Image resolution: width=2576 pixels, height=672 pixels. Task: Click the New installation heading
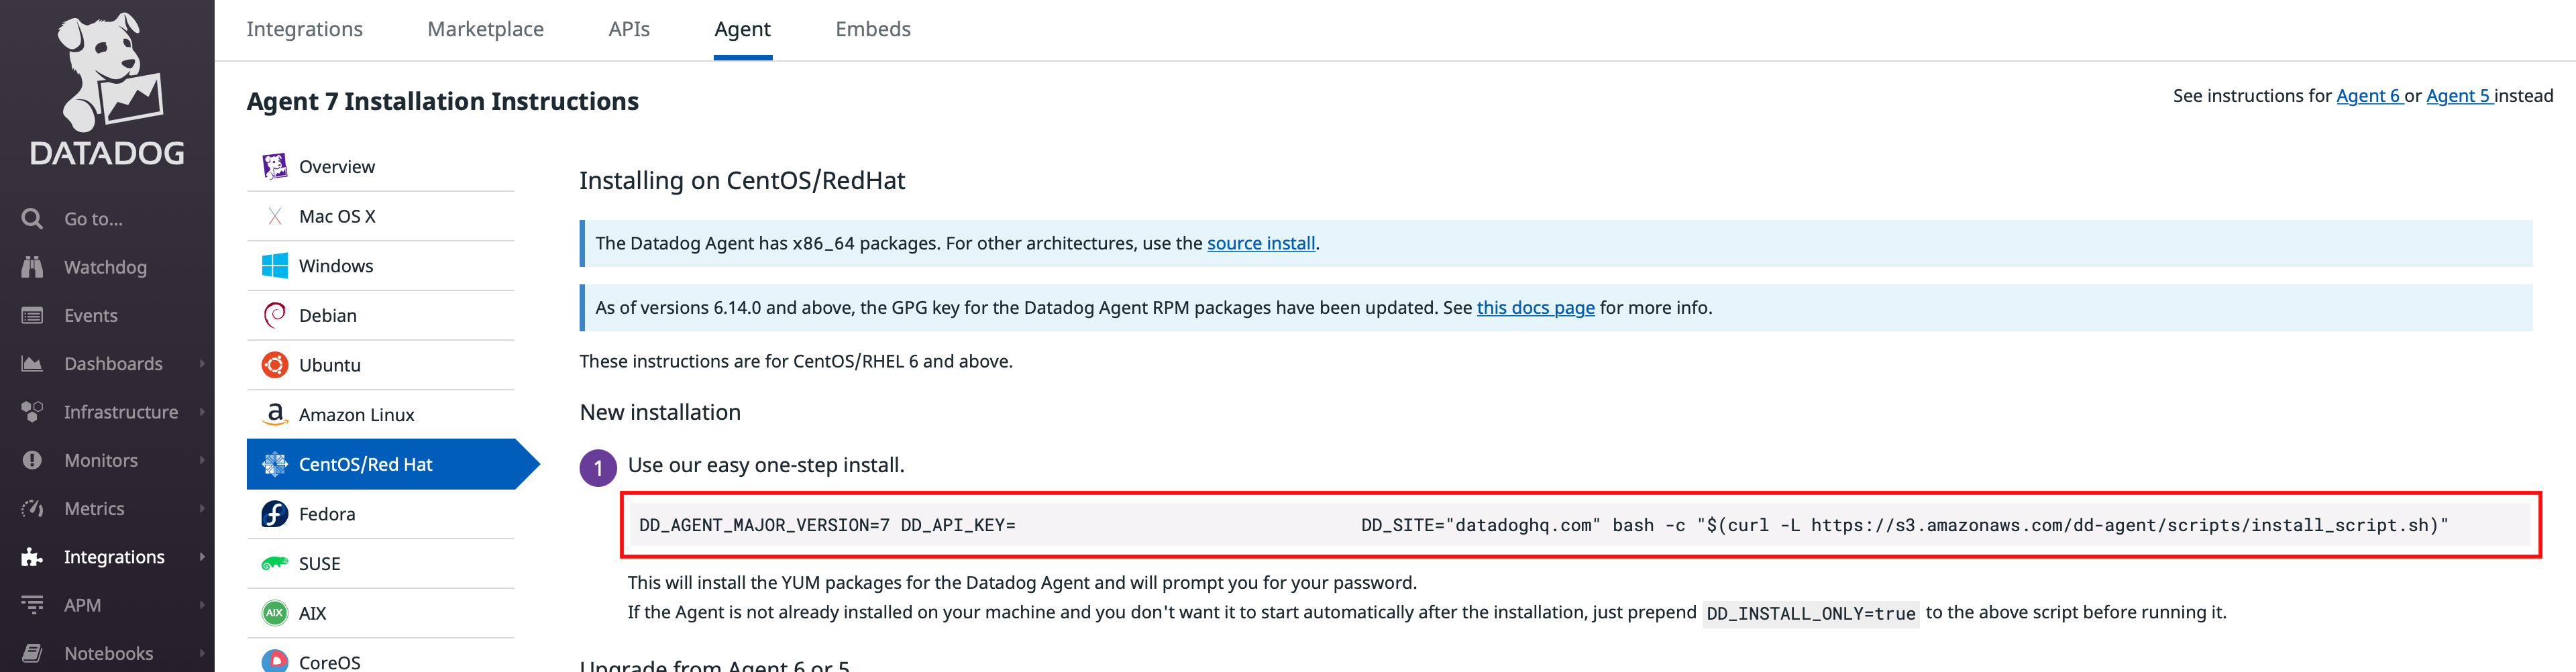pyautogui.click(x=660, y=412)
